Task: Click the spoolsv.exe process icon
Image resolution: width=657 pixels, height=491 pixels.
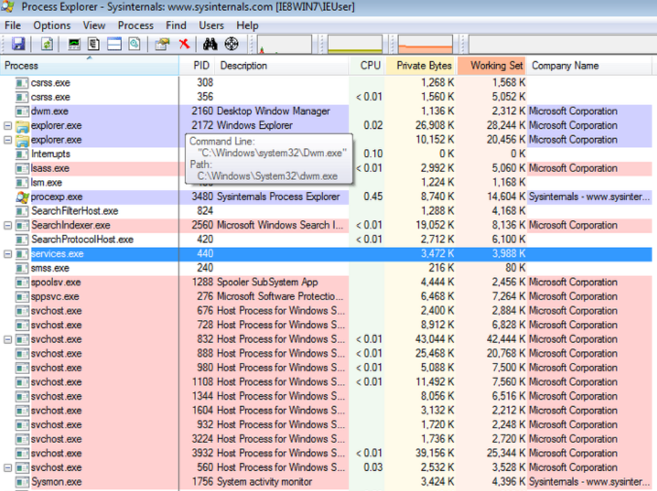Action: [x=22, y=282]
